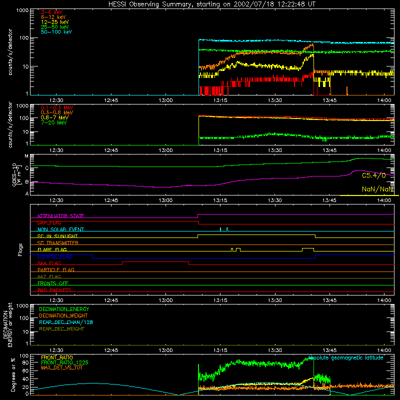The width and height of the screenshot is (400, 400).
Task: Select the DECIMATION_ENERGY legend label
Action: [x=64, y=309]
